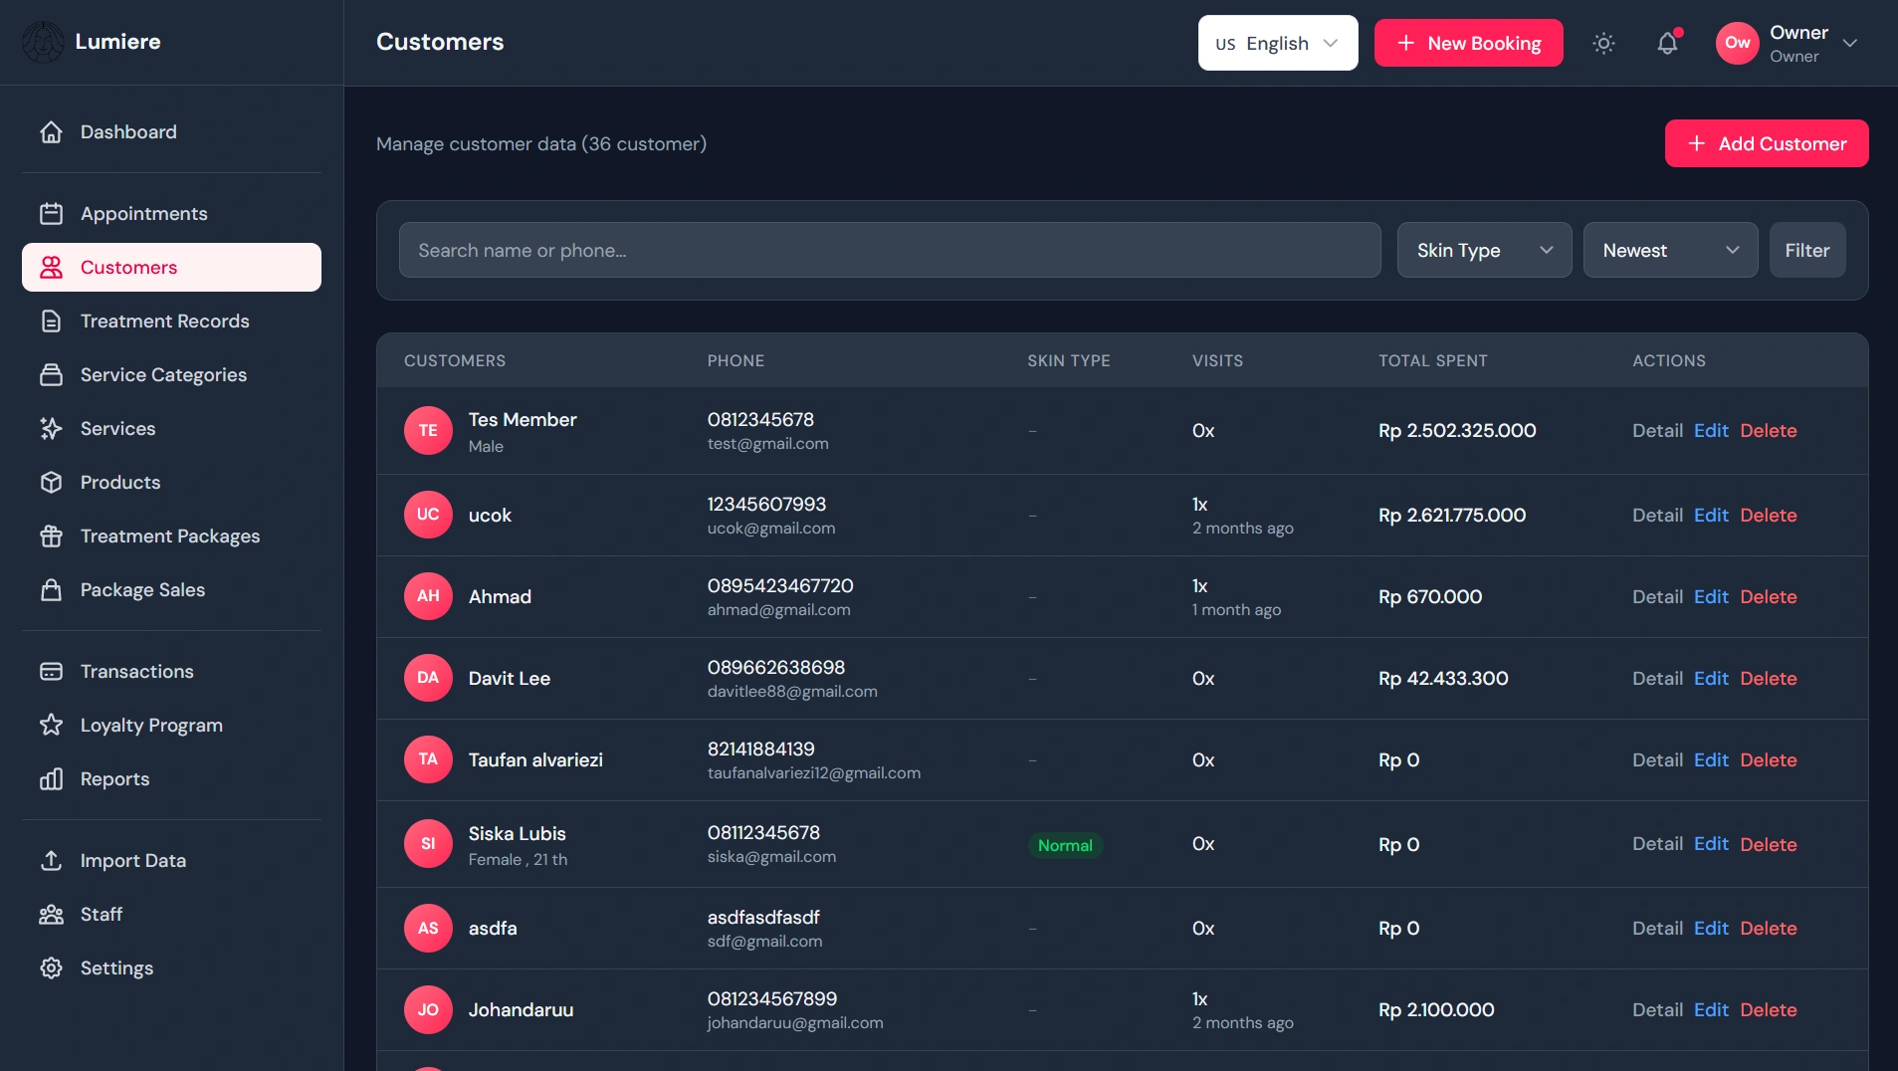The image size is (1898, 1071).
Task: Click the Customers column header
Action: [x=455, y=361]
